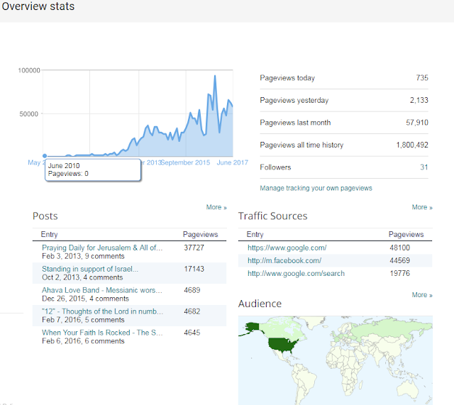The image size is (454, 405).
Task: Open More link above Audience section
Action: click(422, 295)
